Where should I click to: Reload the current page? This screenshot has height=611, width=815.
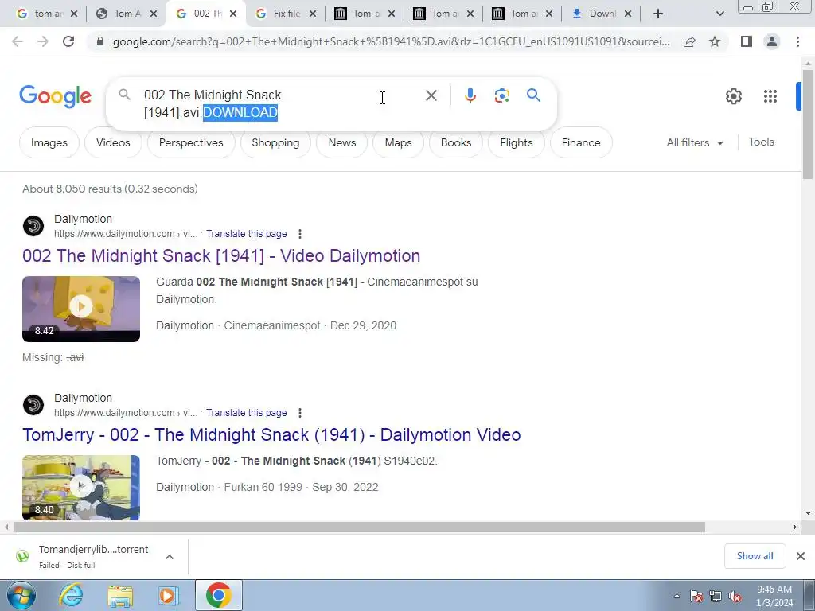[68, 41]
